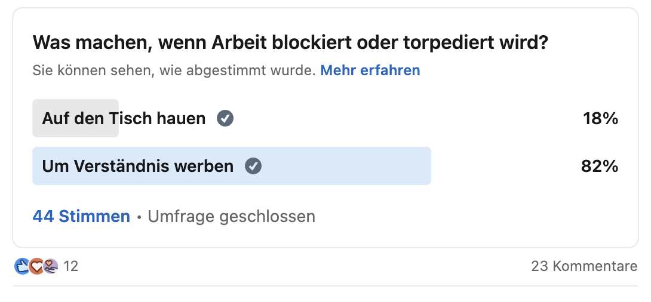Click the red heart reaction icon
The image size is (651, 302).
36,266
